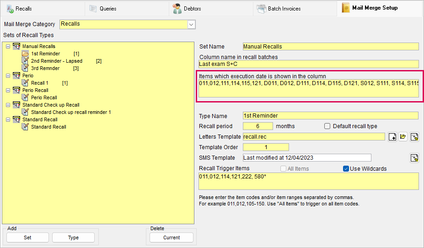
Task: Click the Batch Invoices printer icon
Action: 262,9
